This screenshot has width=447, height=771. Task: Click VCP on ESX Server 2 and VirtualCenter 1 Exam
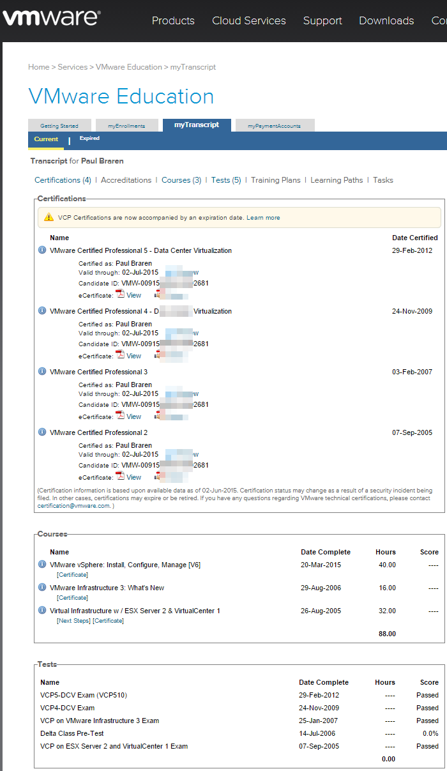tap(114, 746)
